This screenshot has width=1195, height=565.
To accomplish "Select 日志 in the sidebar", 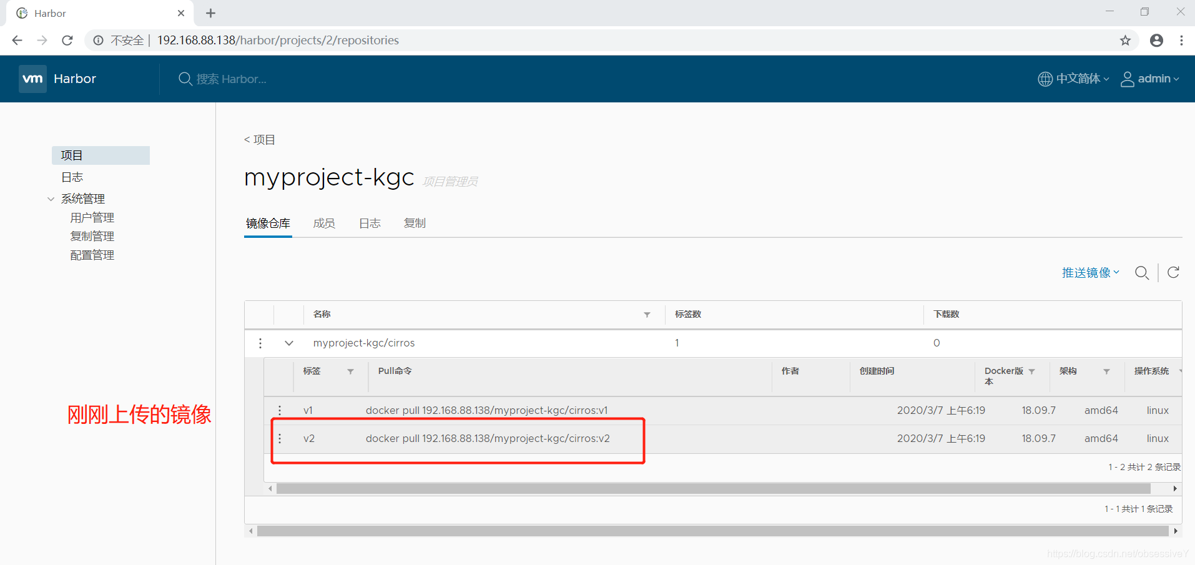I will pos(72,177).
